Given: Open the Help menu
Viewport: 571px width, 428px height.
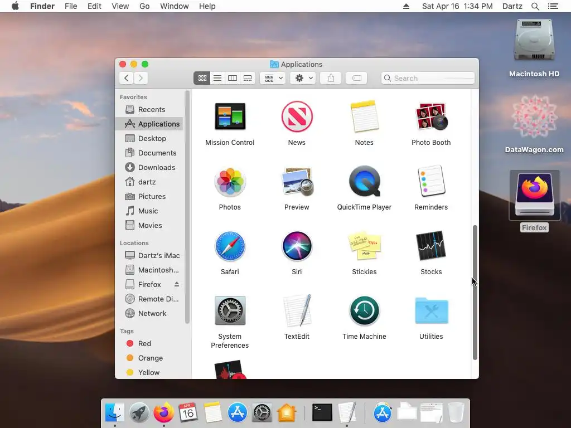Looking at the screenshot, I should coord(207,6).
